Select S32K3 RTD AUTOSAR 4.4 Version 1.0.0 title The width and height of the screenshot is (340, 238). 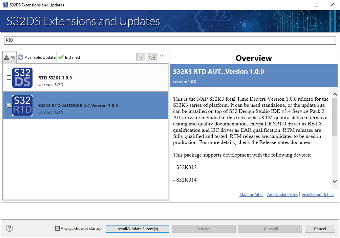[x=78, y=105]
